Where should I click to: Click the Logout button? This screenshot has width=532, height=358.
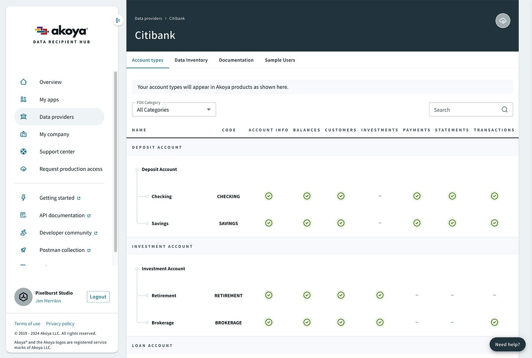[x=98, y=297]
